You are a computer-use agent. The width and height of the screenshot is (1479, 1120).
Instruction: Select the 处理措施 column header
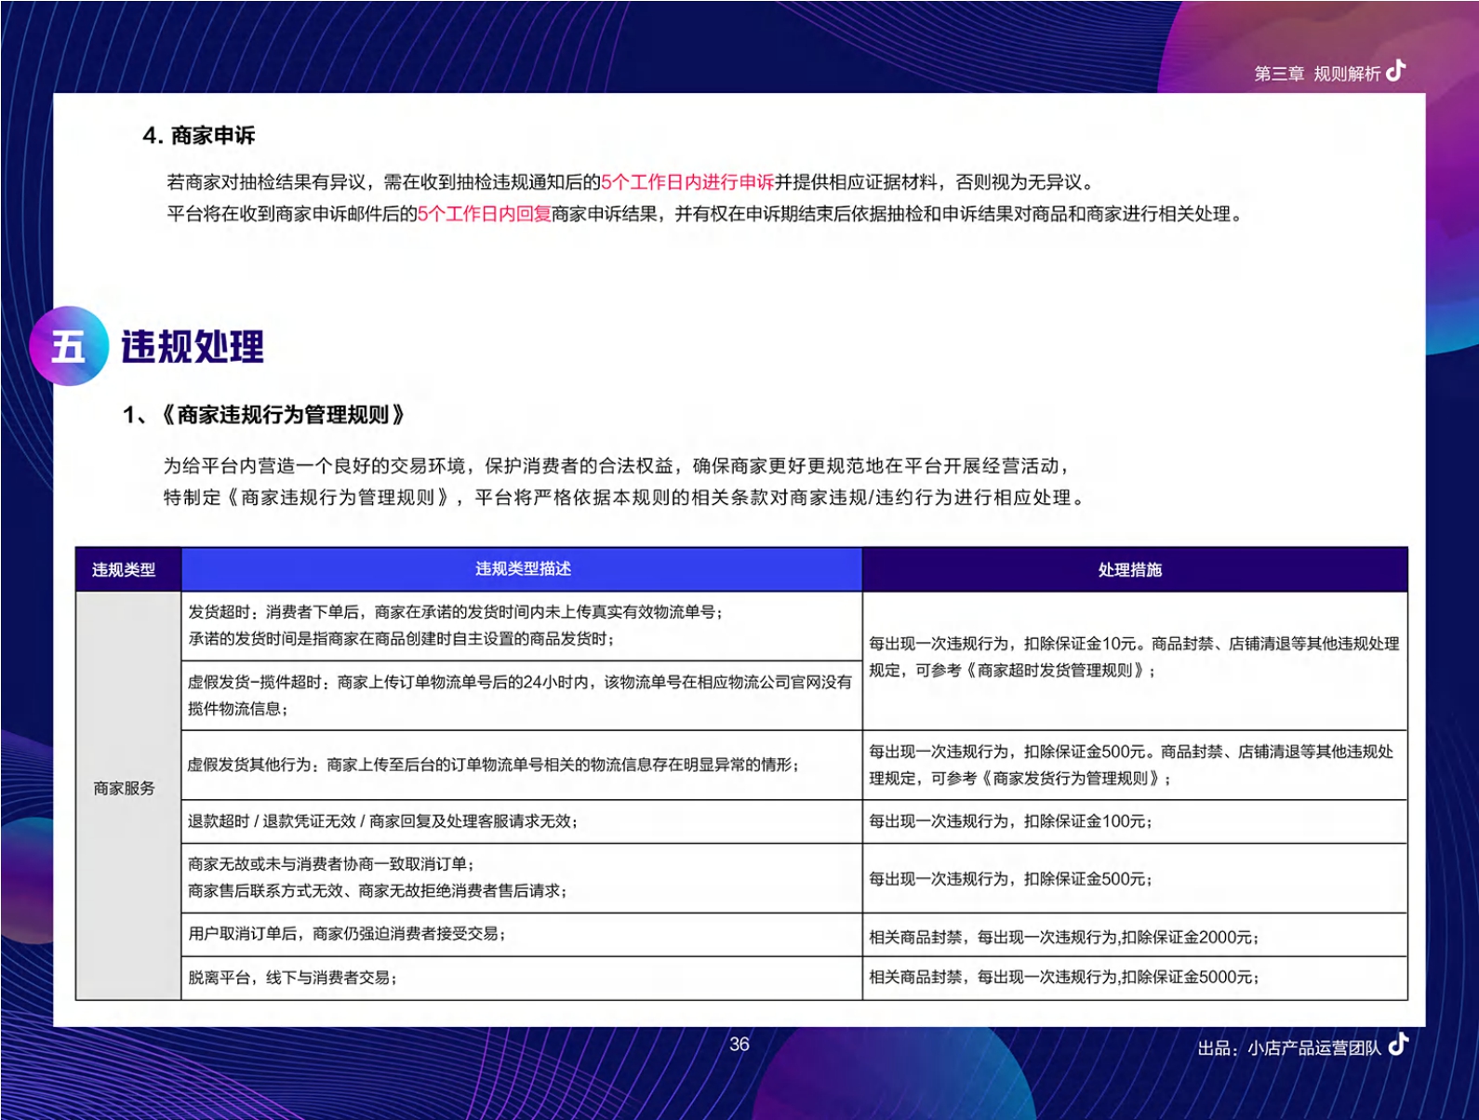coord(1130,569)
